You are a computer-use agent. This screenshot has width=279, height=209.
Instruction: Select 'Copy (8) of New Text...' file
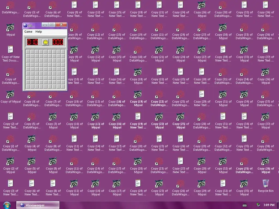tap(53, 188)
